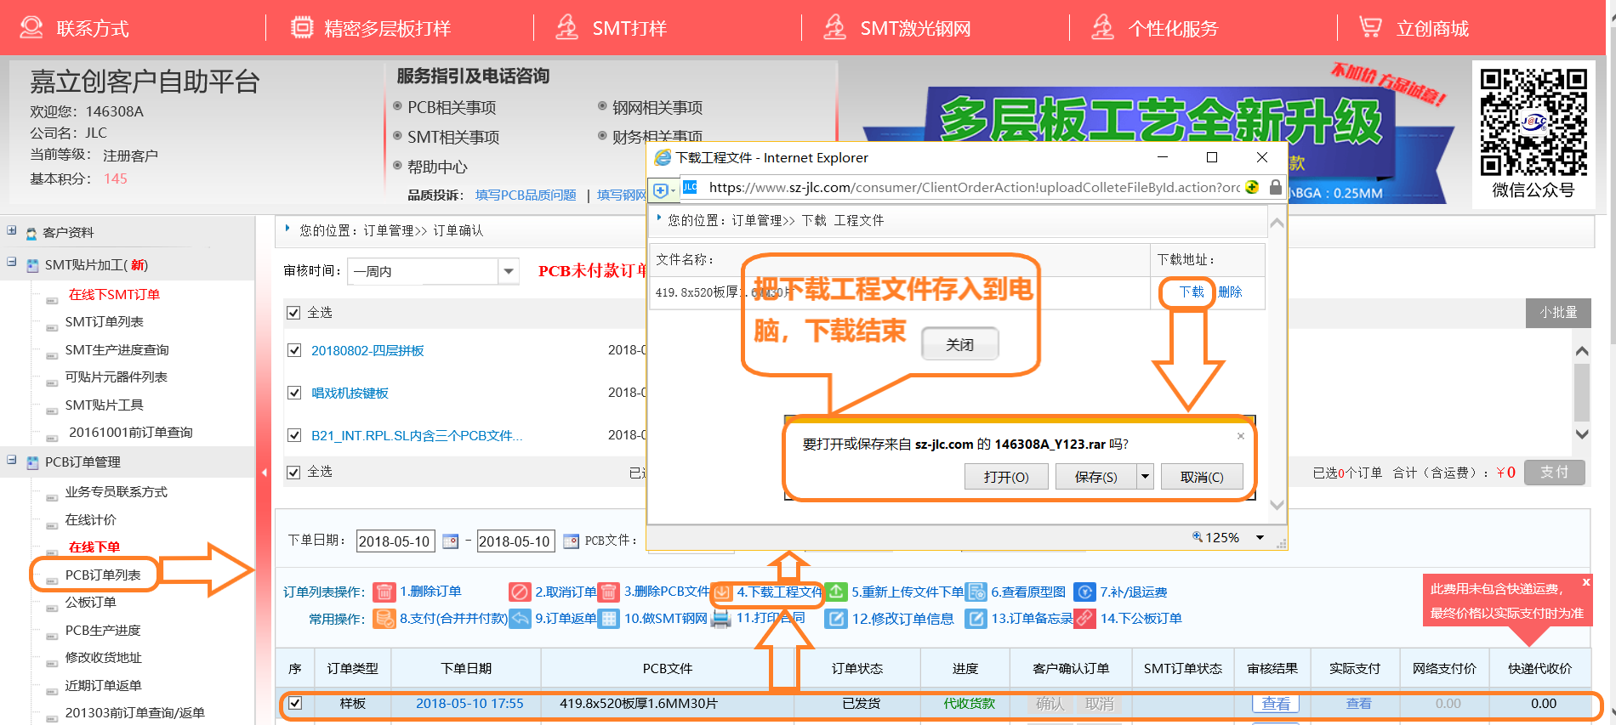Open the SMT激光钢网 top menu
The width and height of the screenshot is (1616, 725).
[914, 29]
